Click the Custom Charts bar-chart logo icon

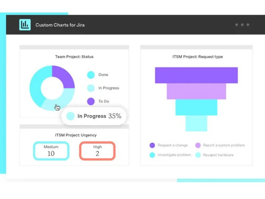point(25,24)
